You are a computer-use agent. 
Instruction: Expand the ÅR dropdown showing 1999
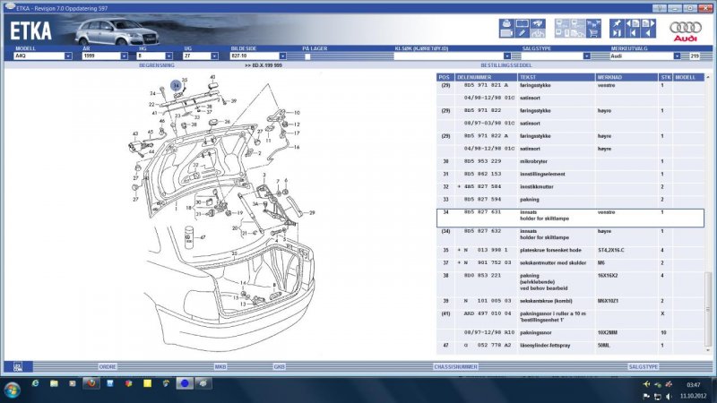coord(123,56)
